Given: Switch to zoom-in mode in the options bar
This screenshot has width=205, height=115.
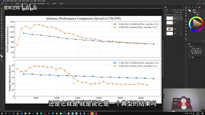Looking at the screenshot, I should tap(10, 4).
